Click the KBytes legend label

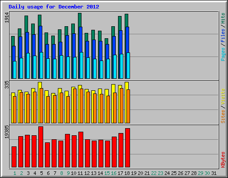223,160
